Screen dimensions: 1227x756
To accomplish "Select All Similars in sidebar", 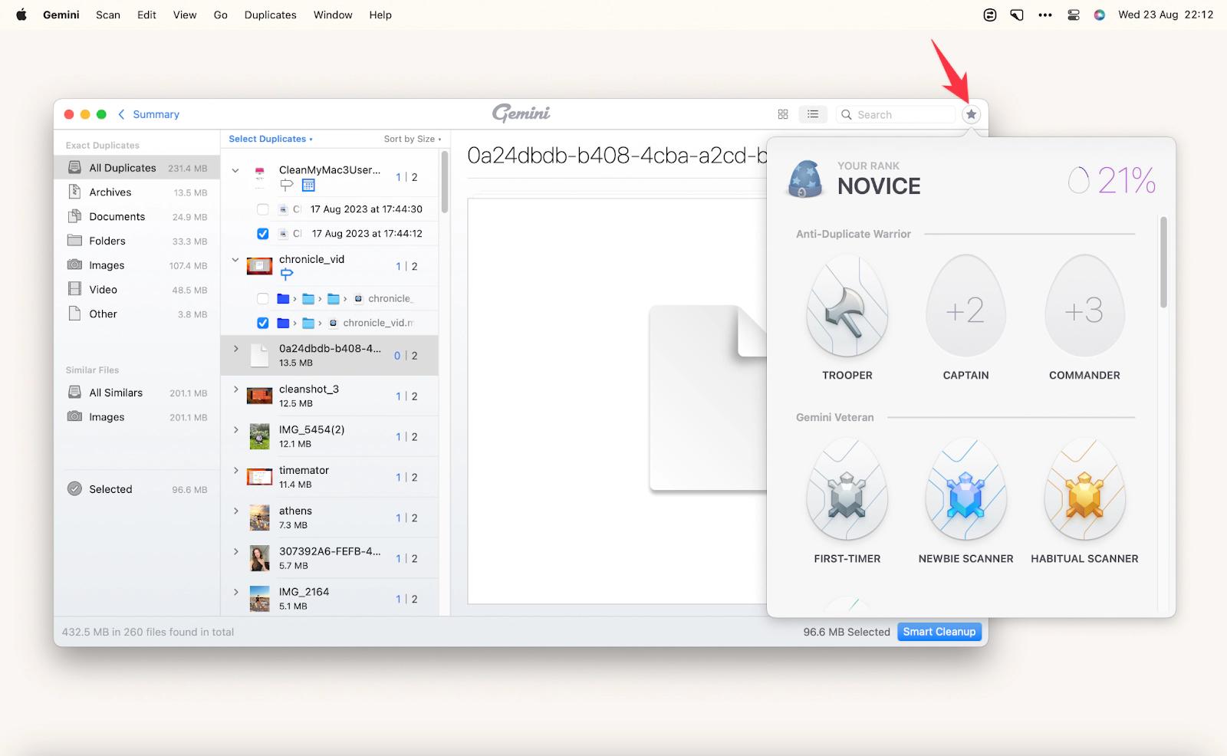I will coord(137,393).
